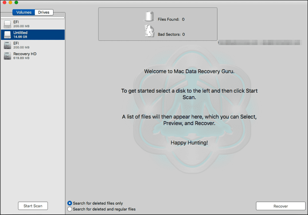Click the Recovery HD disk icon

8,56
